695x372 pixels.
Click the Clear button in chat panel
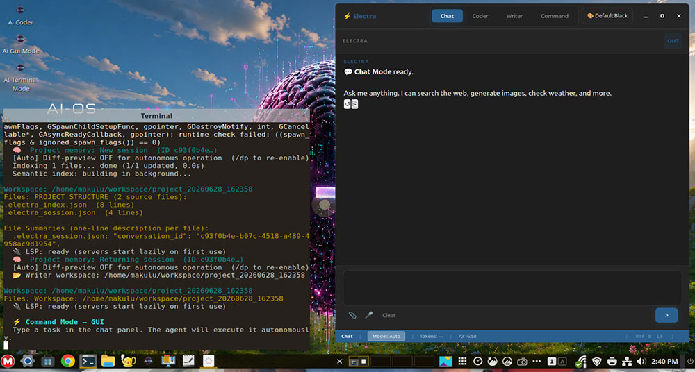coord(389,315)
